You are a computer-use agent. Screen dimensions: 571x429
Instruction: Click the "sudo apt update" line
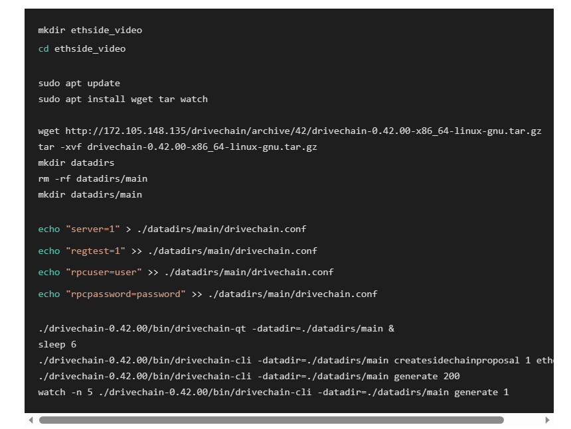point(79,83)
